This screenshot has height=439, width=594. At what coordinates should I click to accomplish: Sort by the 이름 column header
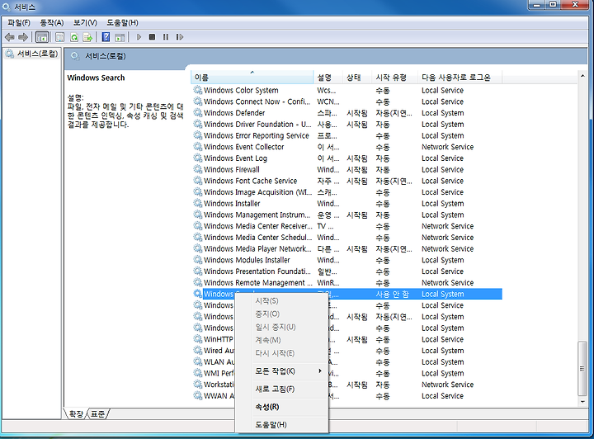[x=252, y=78]
